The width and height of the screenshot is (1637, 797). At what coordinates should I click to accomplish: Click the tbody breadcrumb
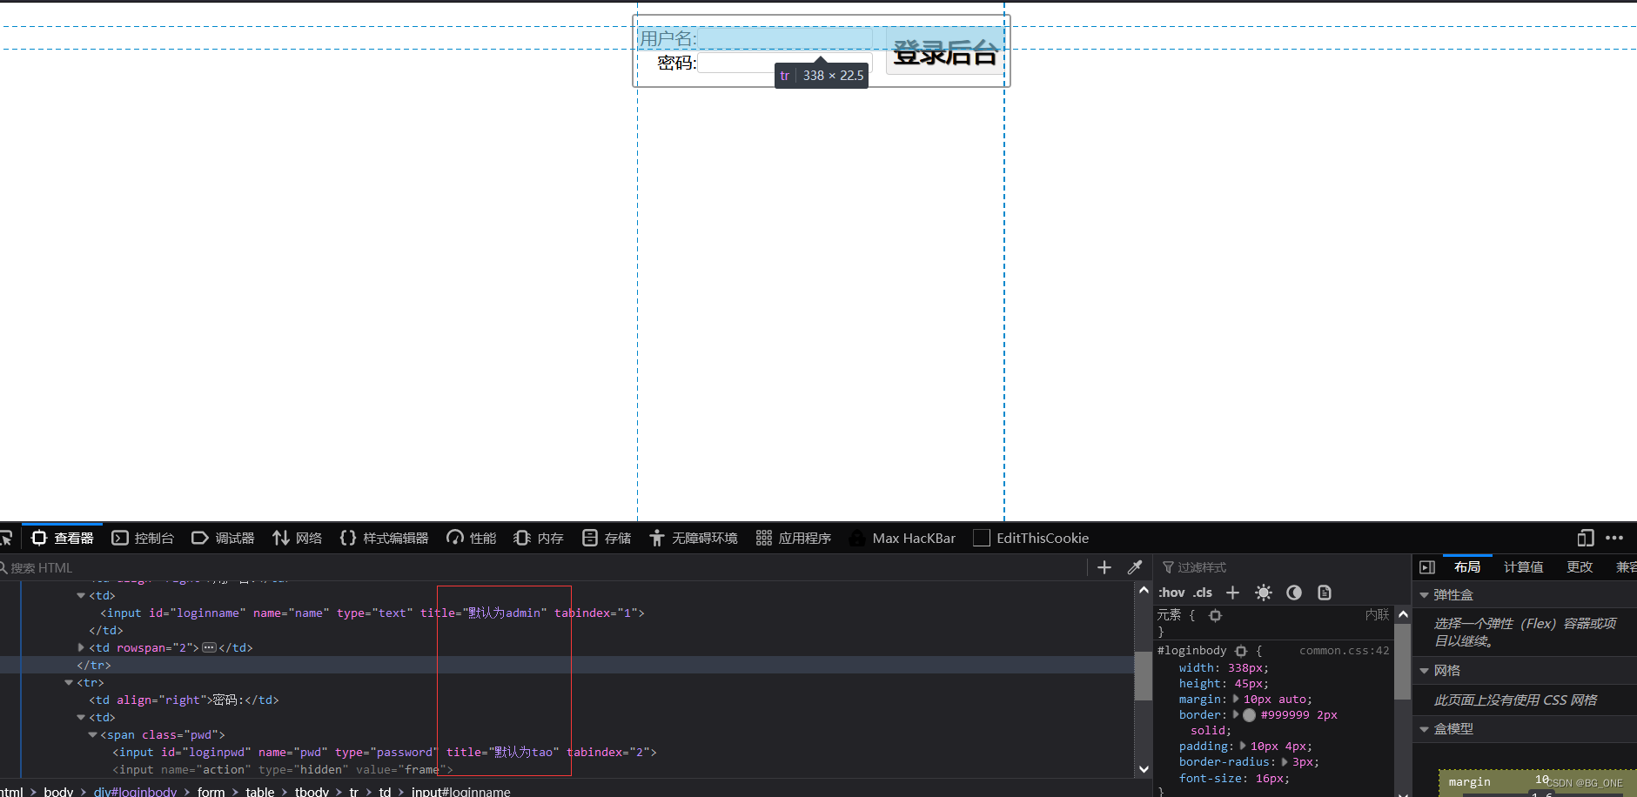click(x=312, y=791)
